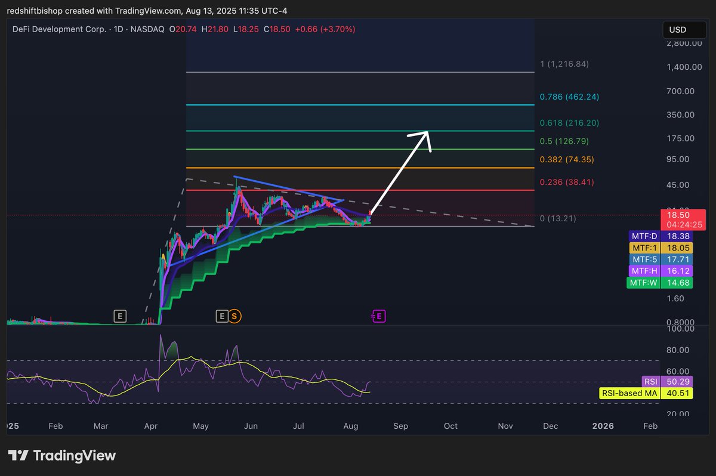
Task: Click the DeFi Development Corp. symbol title
Action: [60, 29]
